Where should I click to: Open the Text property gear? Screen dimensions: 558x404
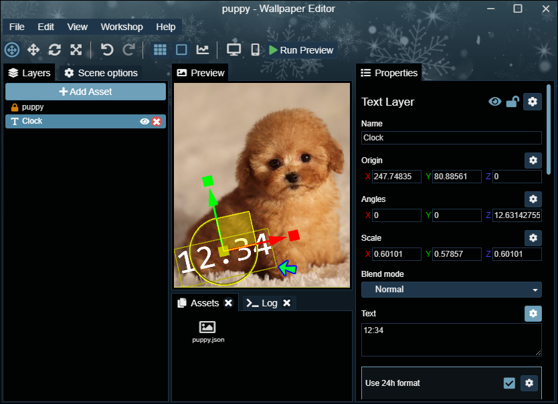click(x=533, y=314)
